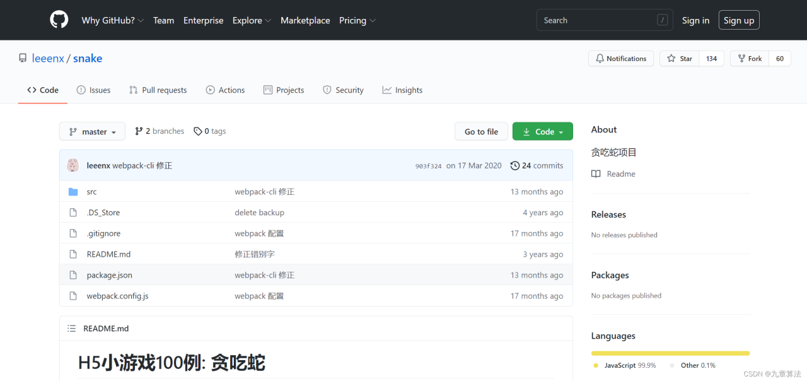Click the README table of contents icon
The image size is (807, 381).
click(x=71, y=329)
